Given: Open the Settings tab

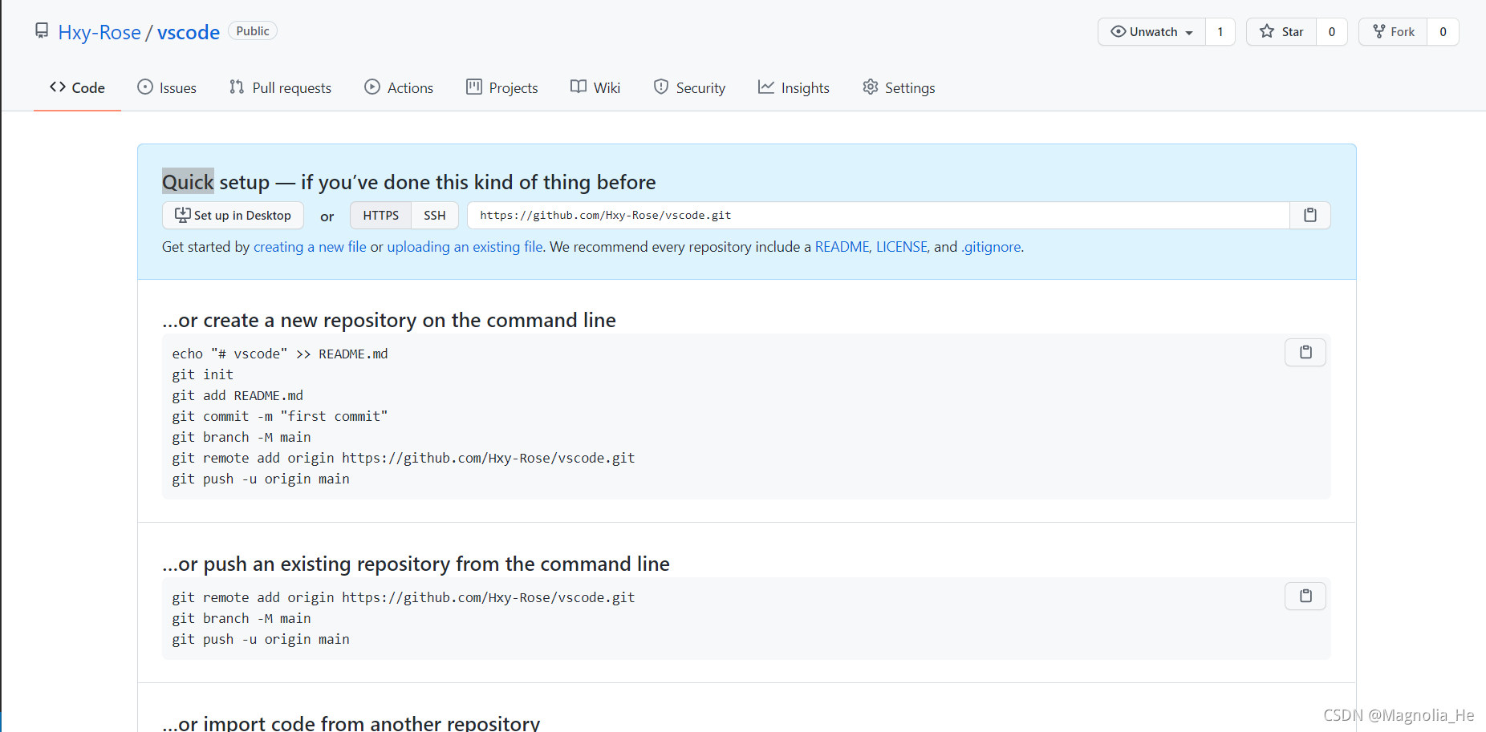Looking at the screenshot, I should tap(899, 87).
